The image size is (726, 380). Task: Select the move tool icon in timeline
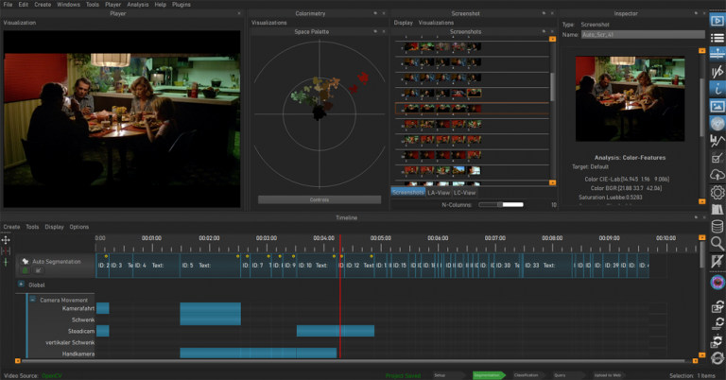click(6, 241)
